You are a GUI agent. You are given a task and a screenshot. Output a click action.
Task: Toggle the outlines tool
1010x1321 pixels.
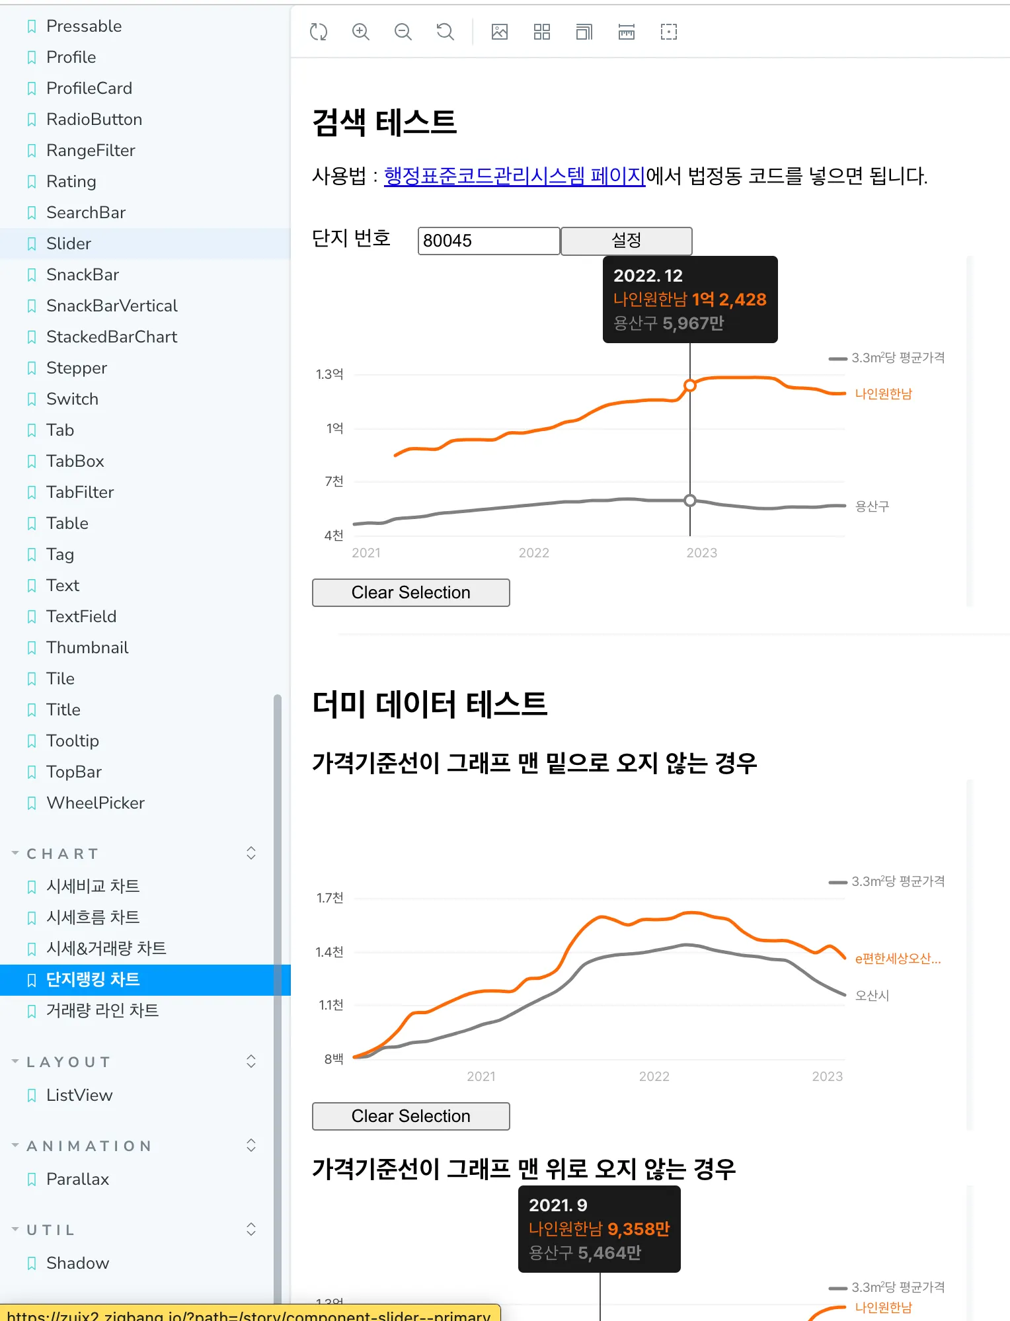[x=669, y=31]
